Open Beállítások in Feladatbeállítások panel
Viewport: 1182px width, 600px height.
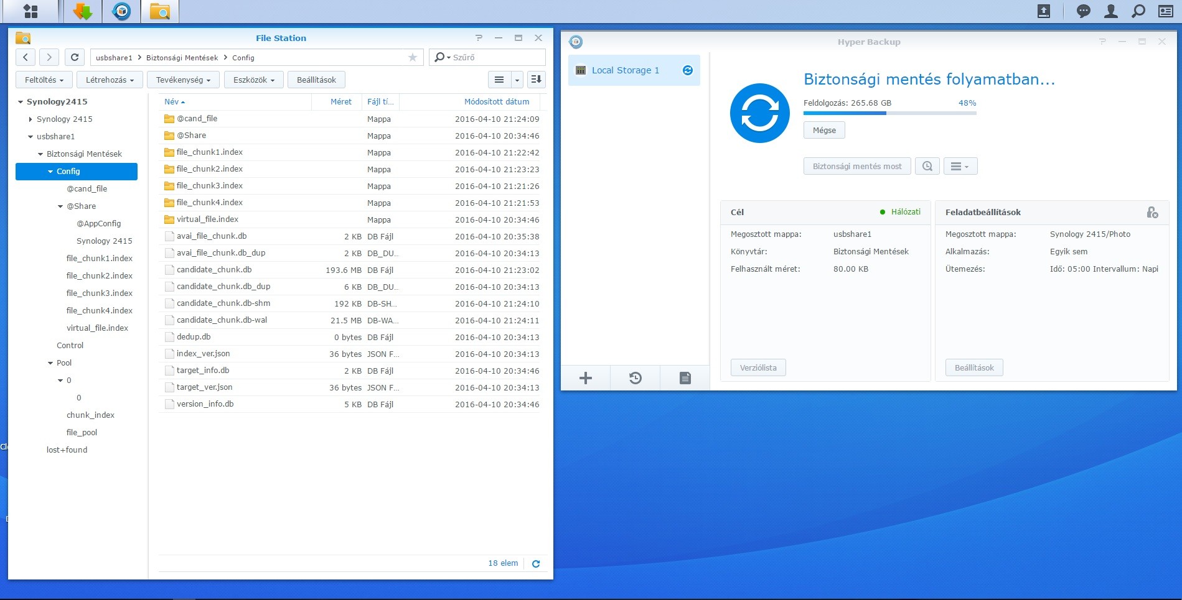[974, 367]
